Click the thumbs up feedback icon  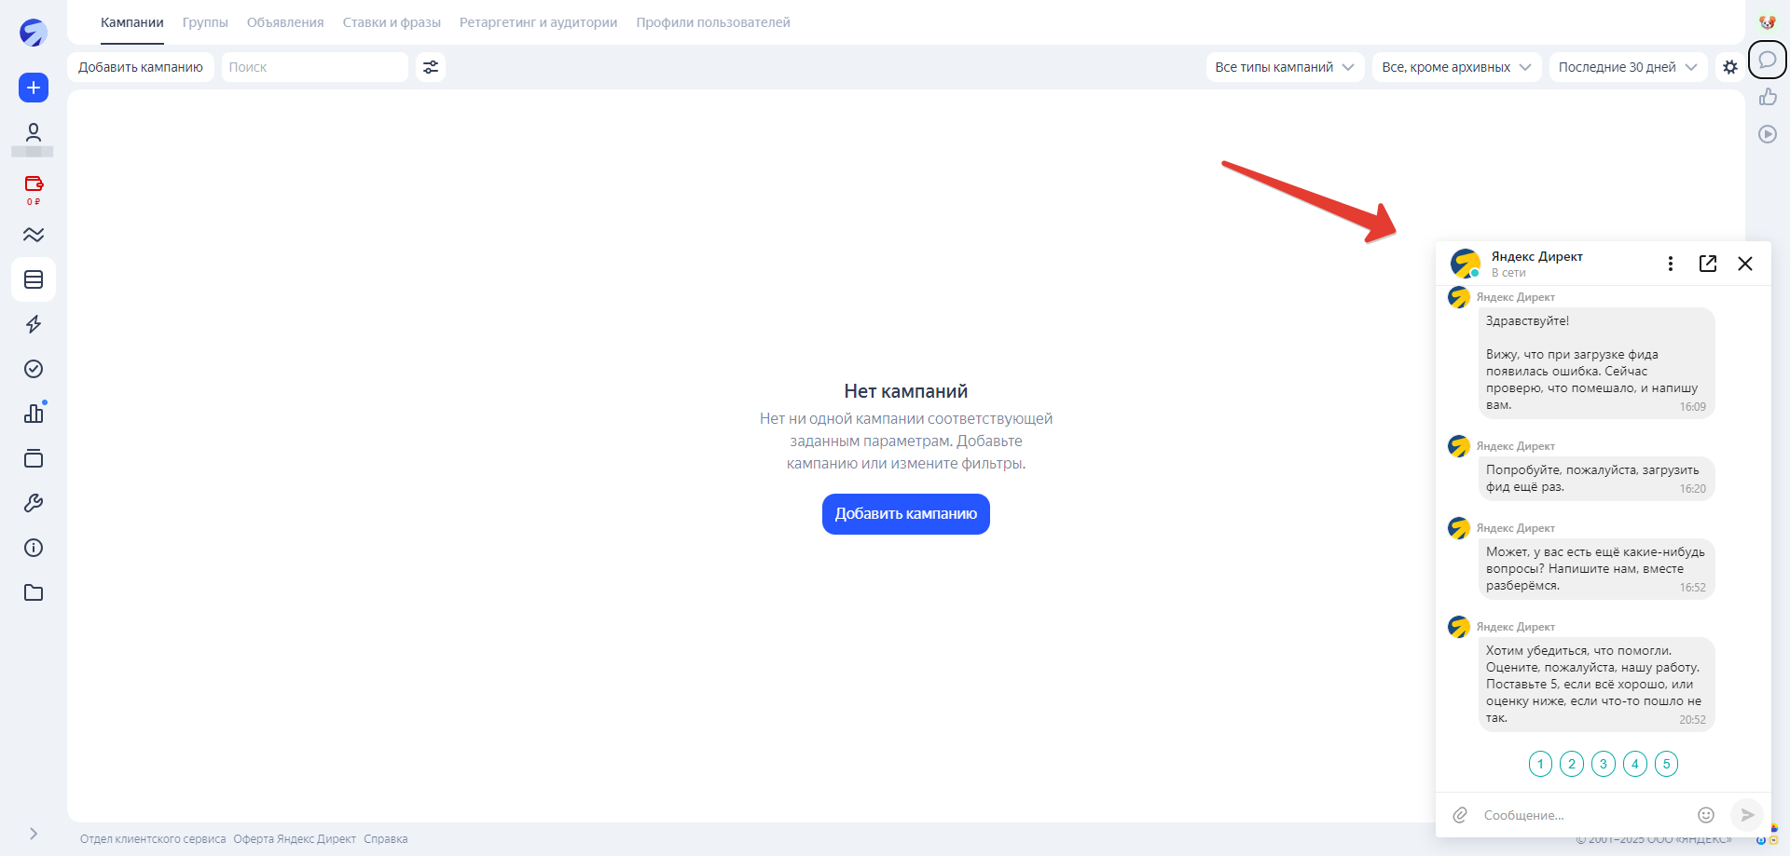pyautogui.click(x=1768, y=97)
